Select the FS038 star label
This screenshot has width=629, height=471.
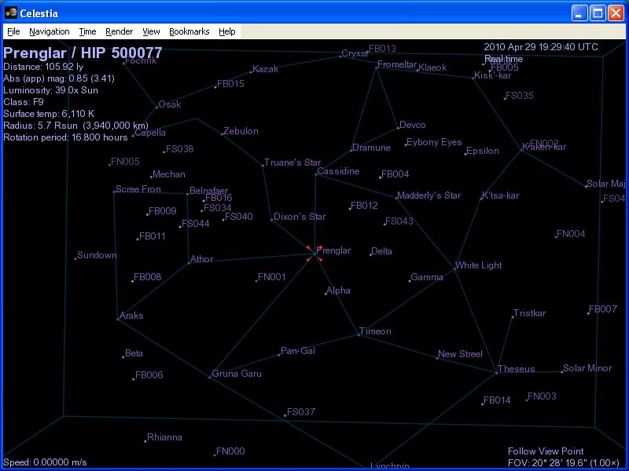point(180,149)
